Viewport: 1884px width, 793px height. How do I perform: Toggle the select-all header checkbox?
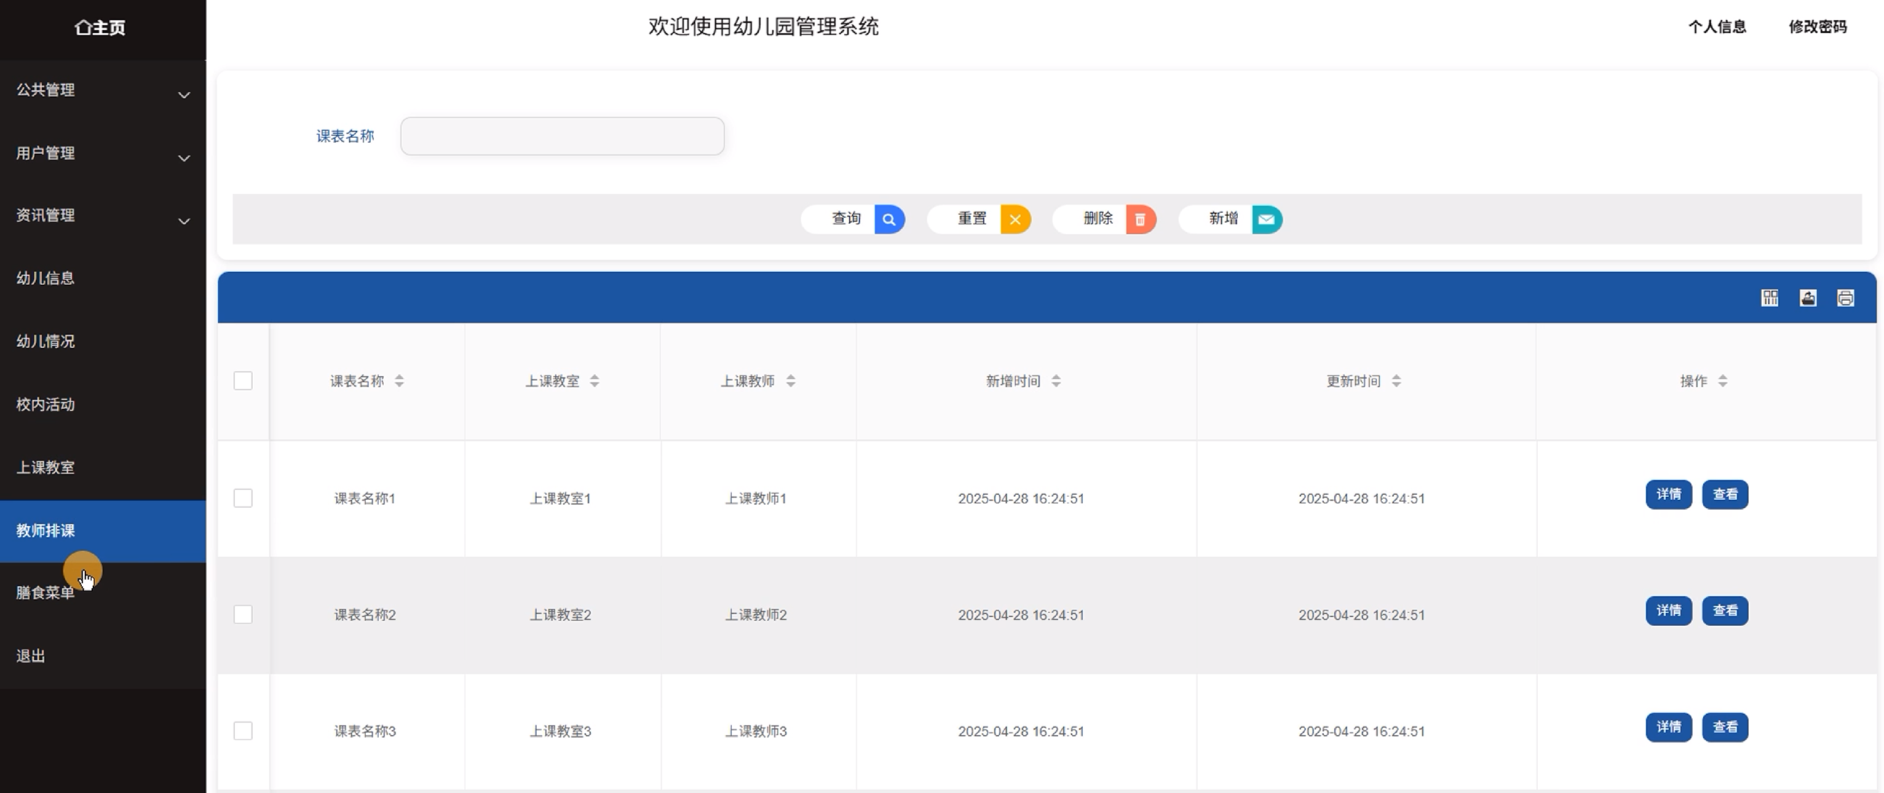(x=243, y=381)
